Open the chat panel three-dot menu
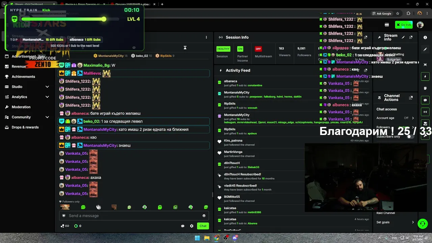 tap(206, 37)
